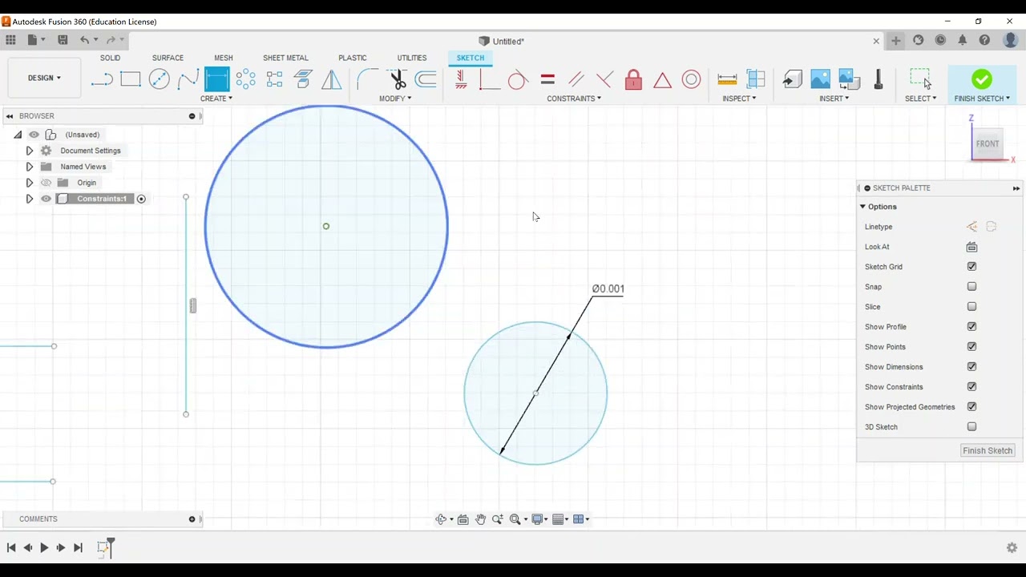This screenshot has width=1026, height=577.
Task: Click the Look At icon in navigation bar
Action: coord(463,519)
